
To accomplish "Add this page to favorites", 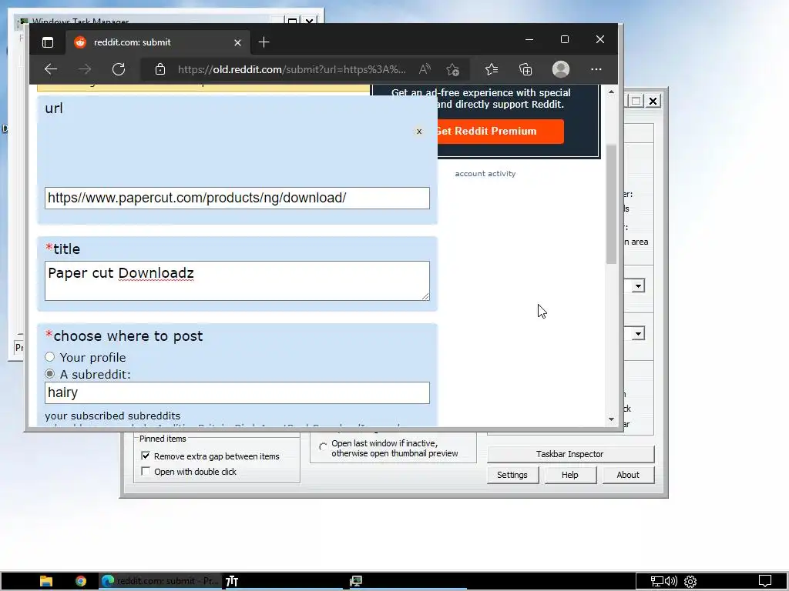I will click(453, 69).
